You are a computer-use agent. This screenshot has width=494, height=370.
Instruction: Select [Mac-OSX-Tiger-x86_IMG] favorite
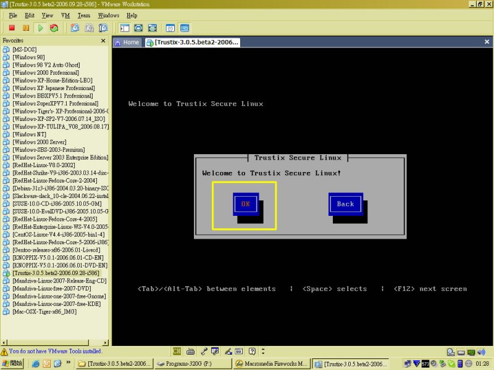pos(44,311)
